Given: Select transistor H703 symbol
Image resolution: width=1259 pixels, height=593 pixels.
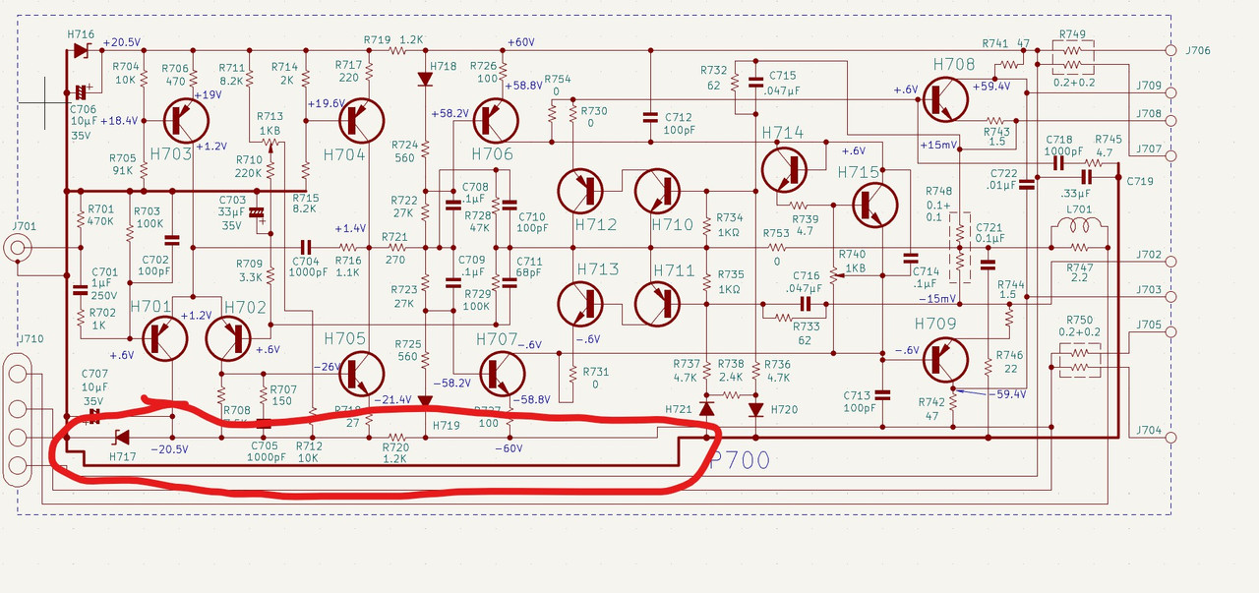Looking at the screenshot, I should [187, 120].
